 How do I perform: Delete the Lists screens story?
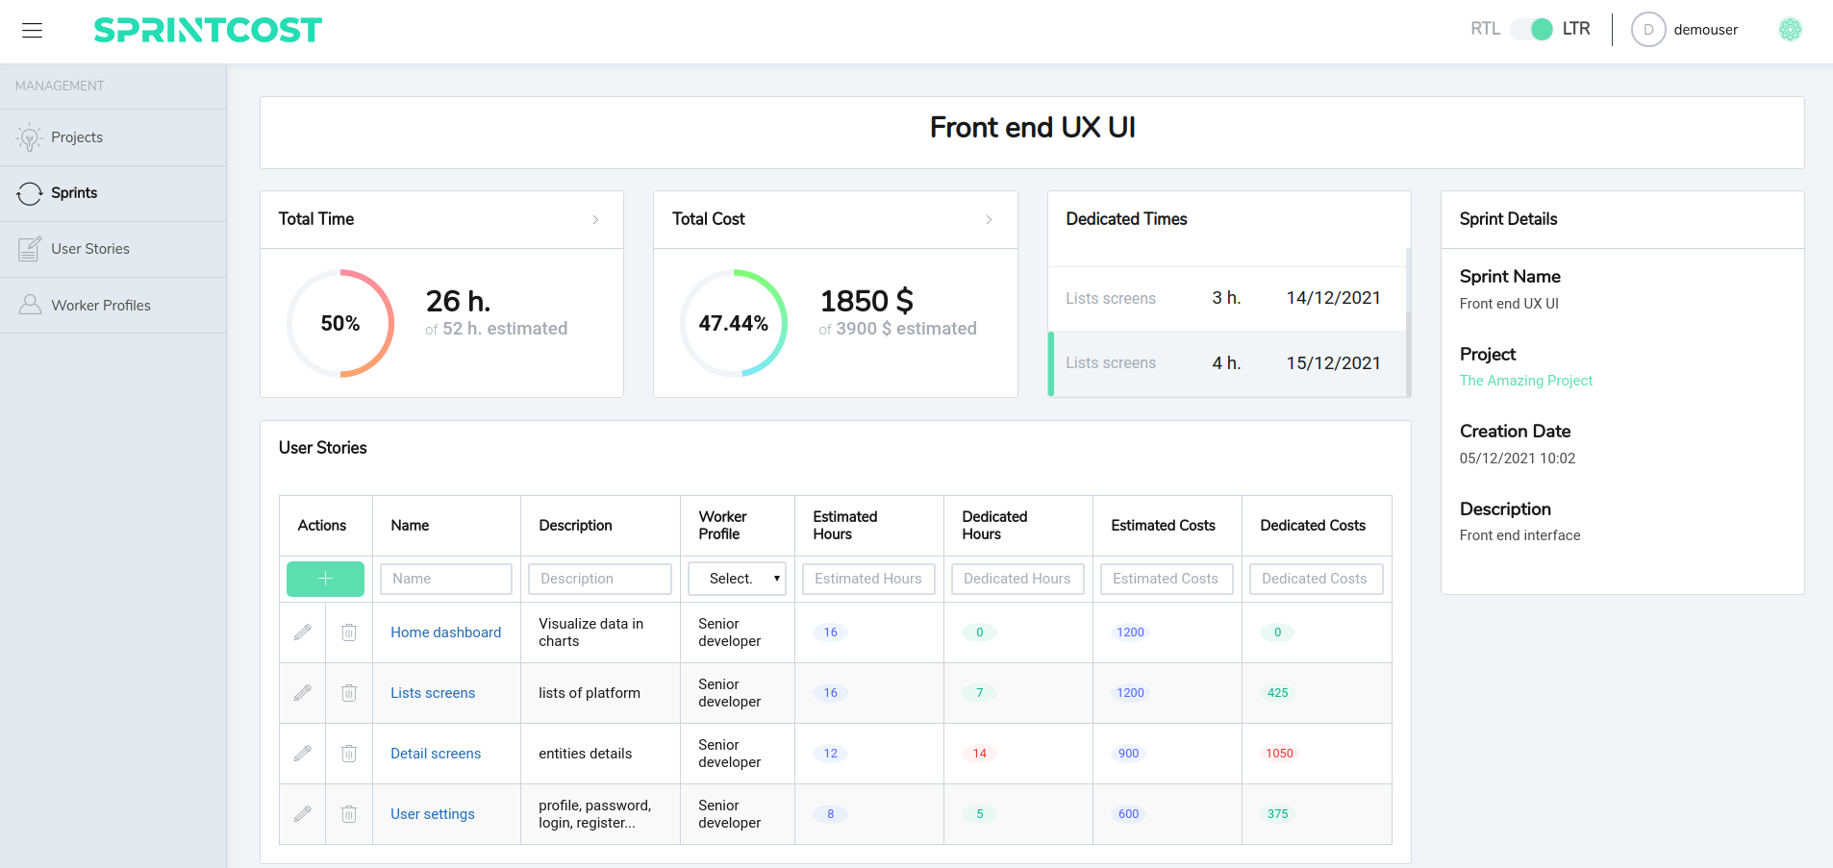[349, 693]
